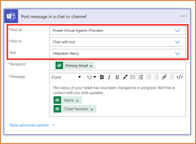
Task: Click the insert link icon
Action: pyautogui.click(x=164, y=77)
